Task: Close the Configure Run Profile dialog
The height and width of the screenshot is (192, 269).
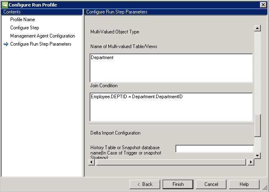Action: pos(263,5)
